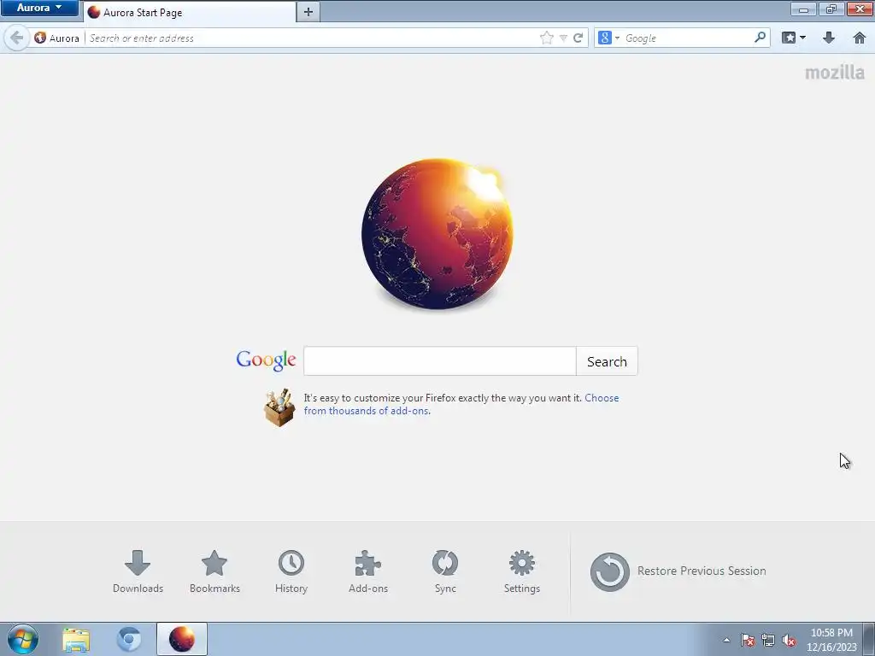Open Downloads from the start page
Image resolution: width=875 pixels, height=656 pixels.
coord(138,571)
